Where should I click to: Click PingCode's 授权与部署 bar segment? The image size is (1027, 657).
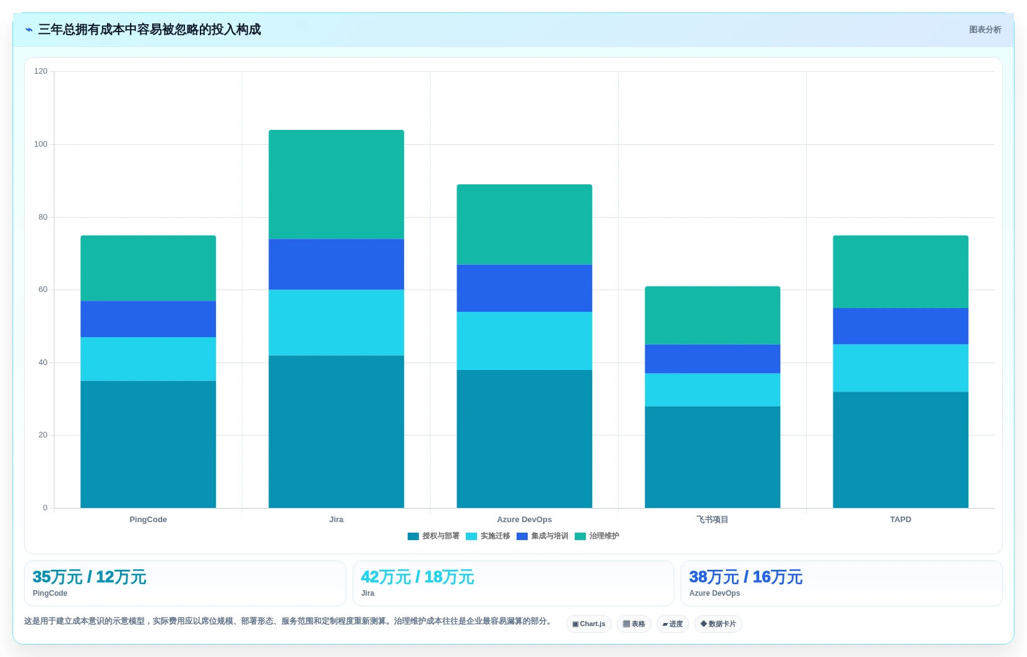click(x=148, y=444)
